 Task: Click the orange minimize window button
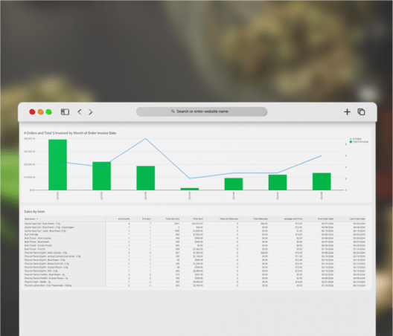pyautogui.click(x=40, y=112)
